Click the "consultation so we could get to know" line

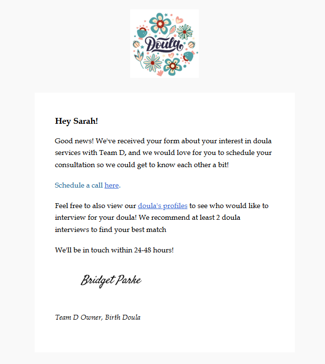coord(142,165)
